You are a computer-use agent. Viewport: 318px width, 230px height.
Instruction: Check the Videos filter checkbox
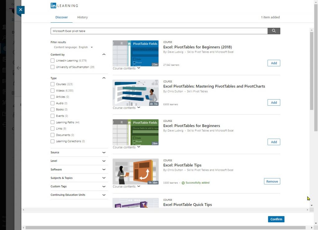(52, 90)
